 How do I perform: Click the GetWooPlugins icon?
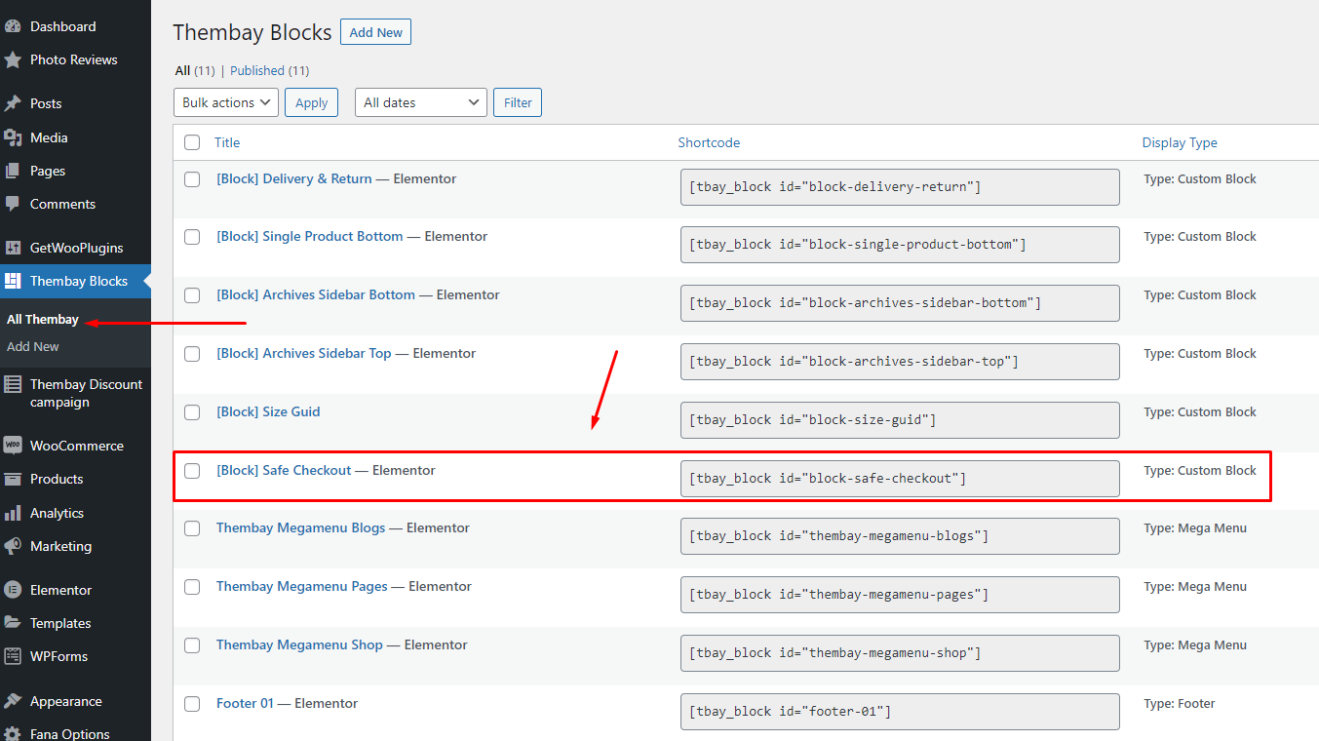pyautogui.click(x=13, y=248)
